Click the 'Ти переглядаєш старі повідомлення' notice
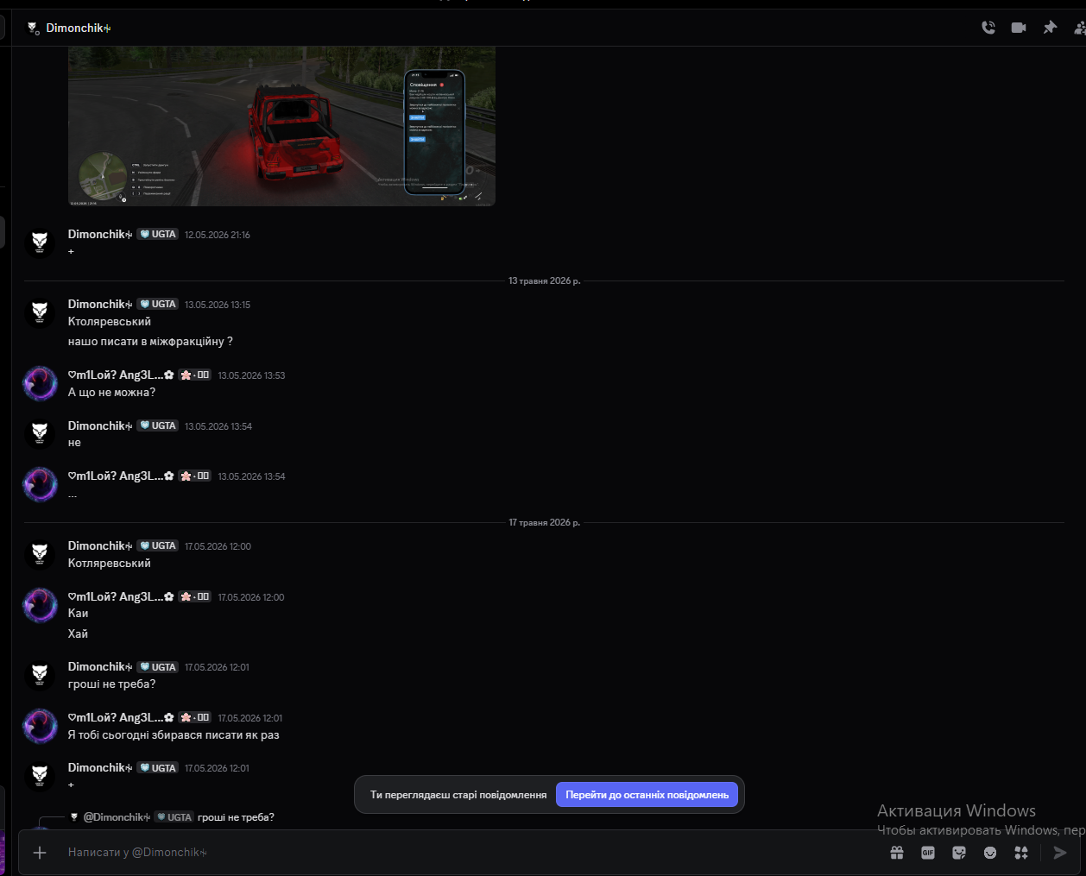Screen dimensions: 1086x876 coord(458,795)
